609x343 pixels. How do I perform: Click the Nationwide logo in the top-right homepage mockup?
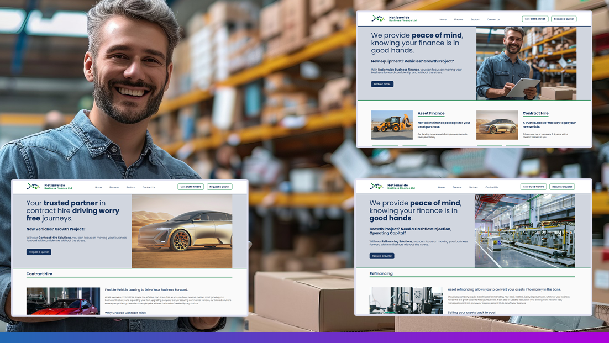[394, 19]
